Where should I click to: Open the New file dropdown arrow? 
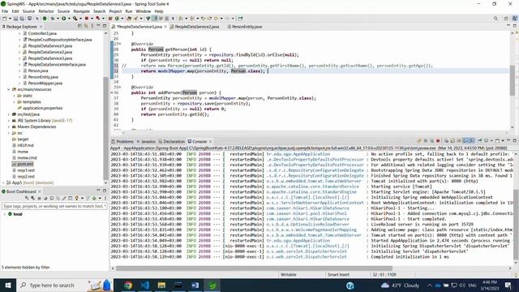pyautogui.click(x=10, y=19)
